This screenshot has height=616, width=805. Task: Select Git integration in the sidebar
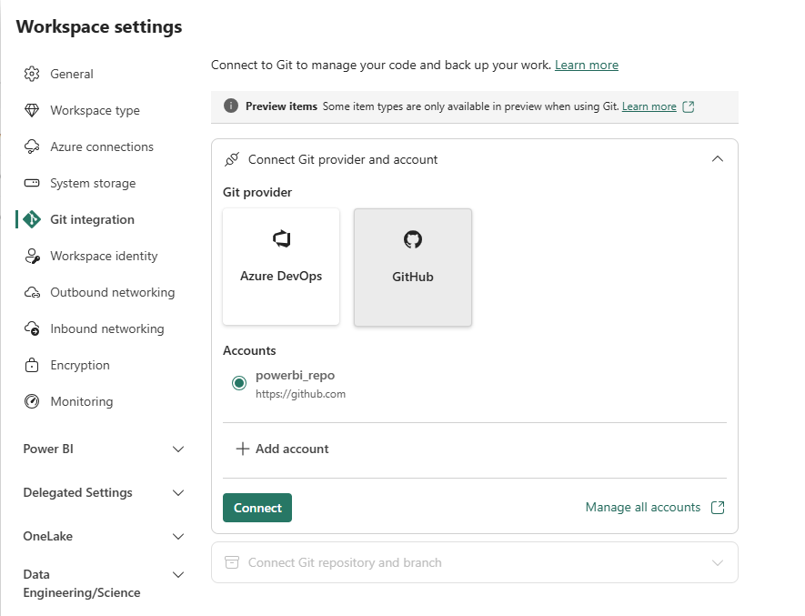93,219
